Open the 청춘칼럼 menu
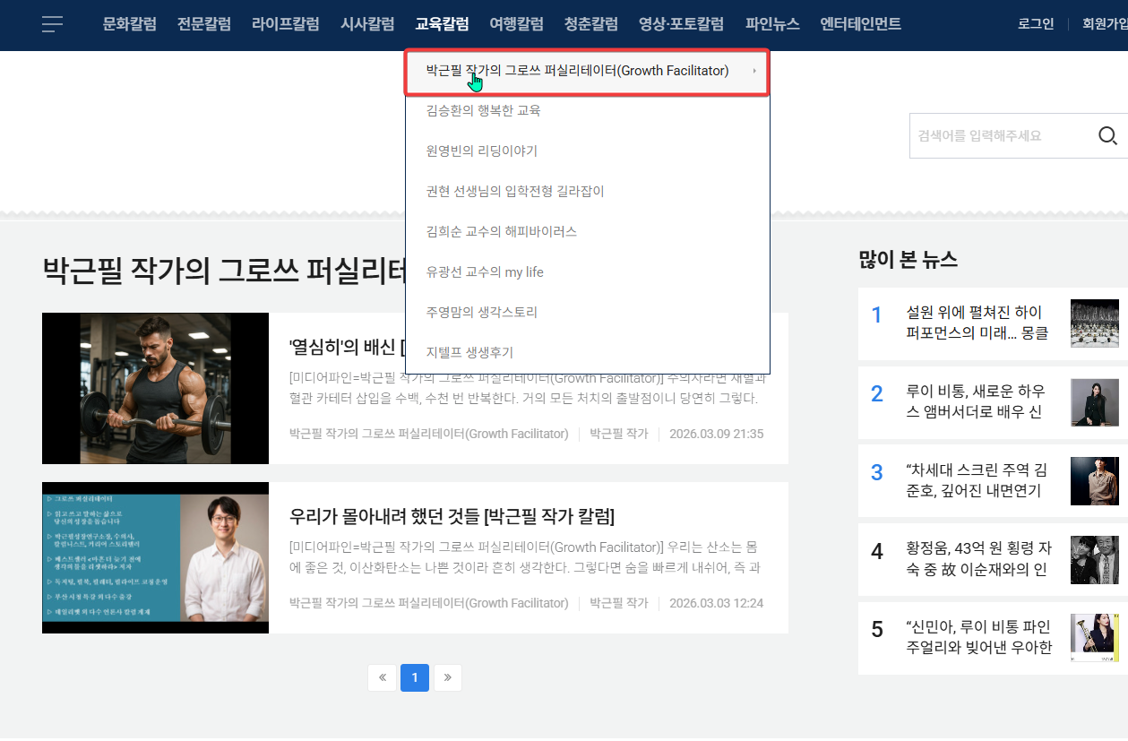The height and width of the screenshot is (741, 1128). point(591,24)
